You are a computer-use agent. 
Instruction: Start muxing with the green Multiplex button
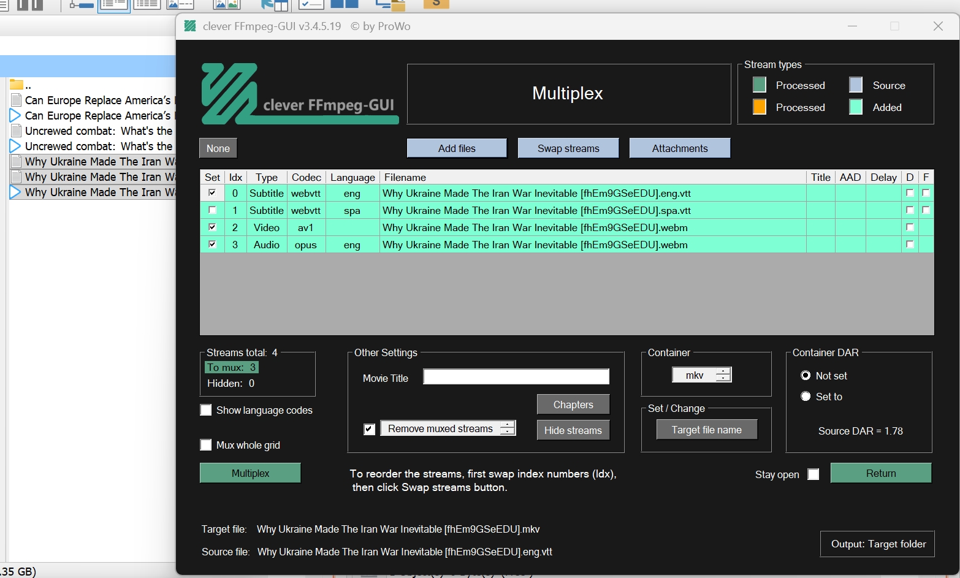click(250, 473)
